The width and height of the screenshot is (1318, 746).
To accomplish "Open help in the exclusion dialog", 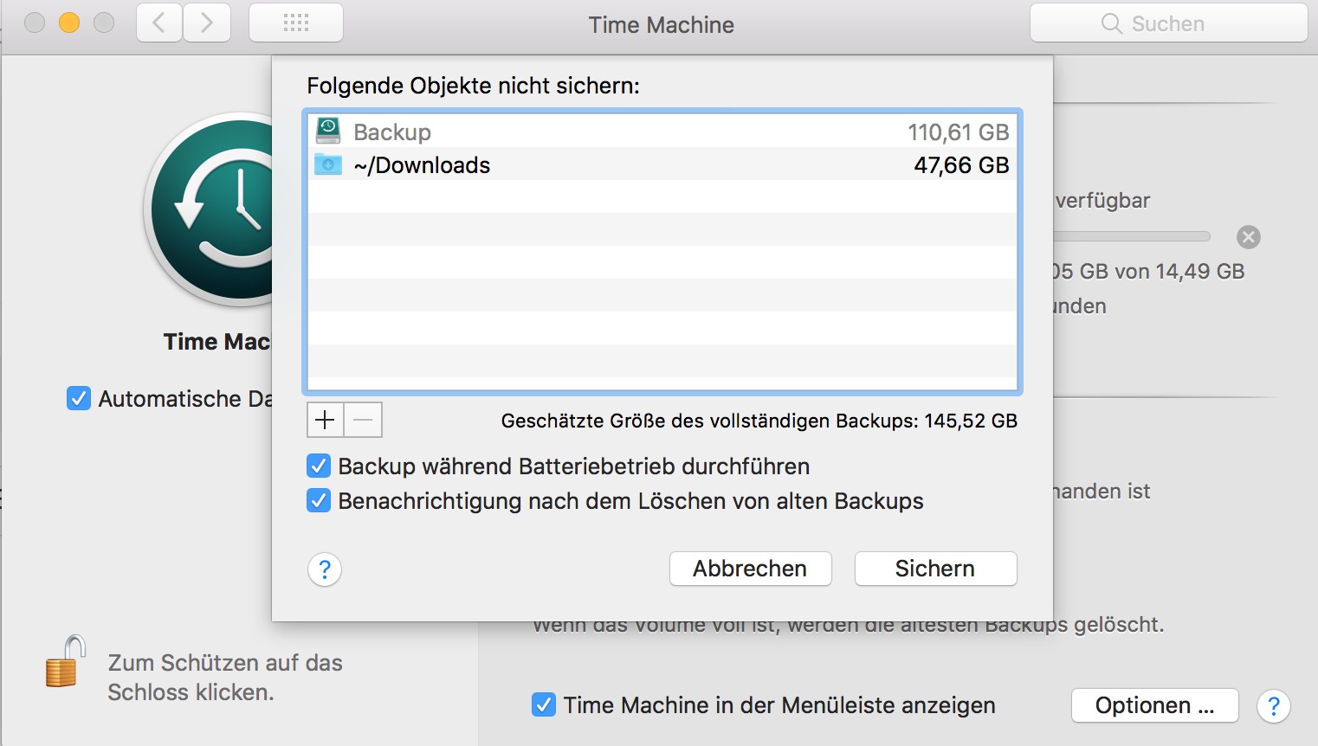I will (325, 569).
